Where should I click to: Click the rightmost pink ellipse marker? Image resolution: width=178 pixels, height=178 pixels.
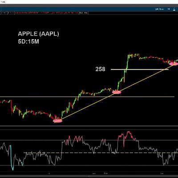coord(174,64)
